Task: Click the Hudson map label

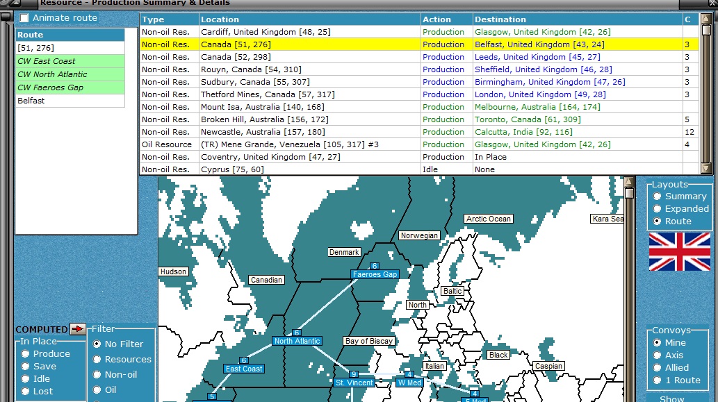Action: click(x=173, y=271)
